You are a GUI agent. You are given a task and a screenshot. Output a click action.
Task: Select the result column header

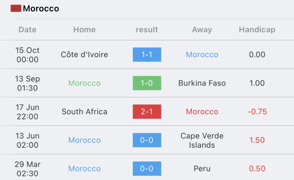[147, 30]
